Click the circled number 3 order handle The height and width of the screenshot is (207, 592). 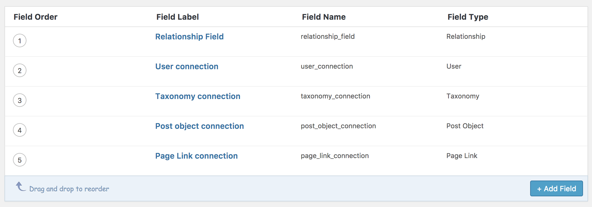click(x=20, y=100)
